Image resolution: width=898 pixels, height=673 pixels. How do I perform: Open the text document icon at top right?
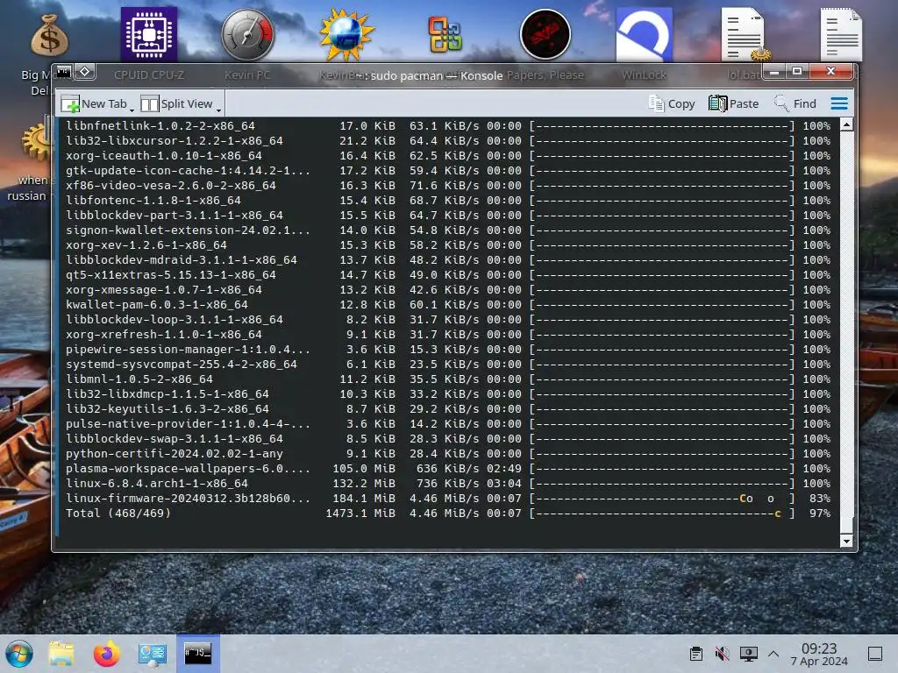(x=841, y=34)
